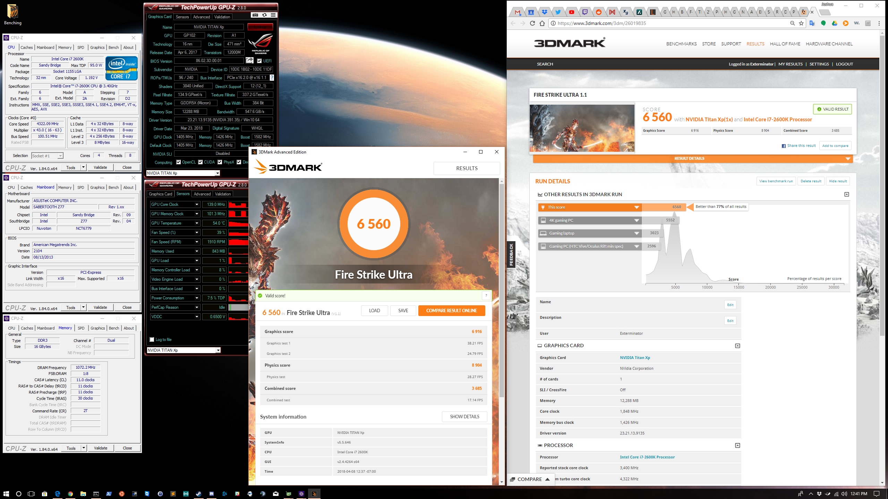888x499 pixels.
Task: Collapse the GRAPHICS CARD section
Action: 737,345
